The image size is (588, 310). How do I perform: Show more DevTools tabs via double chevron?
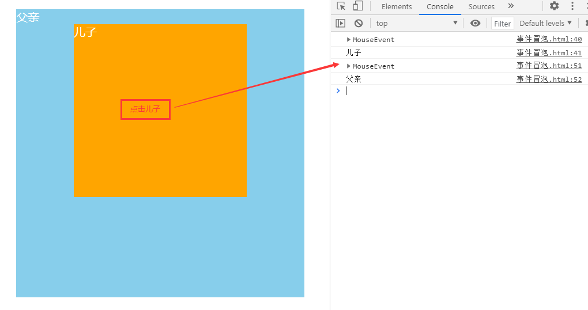[x=511, y=6]
